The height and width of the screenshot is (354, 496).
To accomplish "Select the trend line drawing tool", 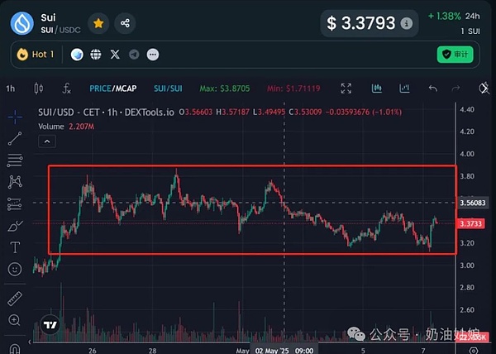I will (14, 139).
